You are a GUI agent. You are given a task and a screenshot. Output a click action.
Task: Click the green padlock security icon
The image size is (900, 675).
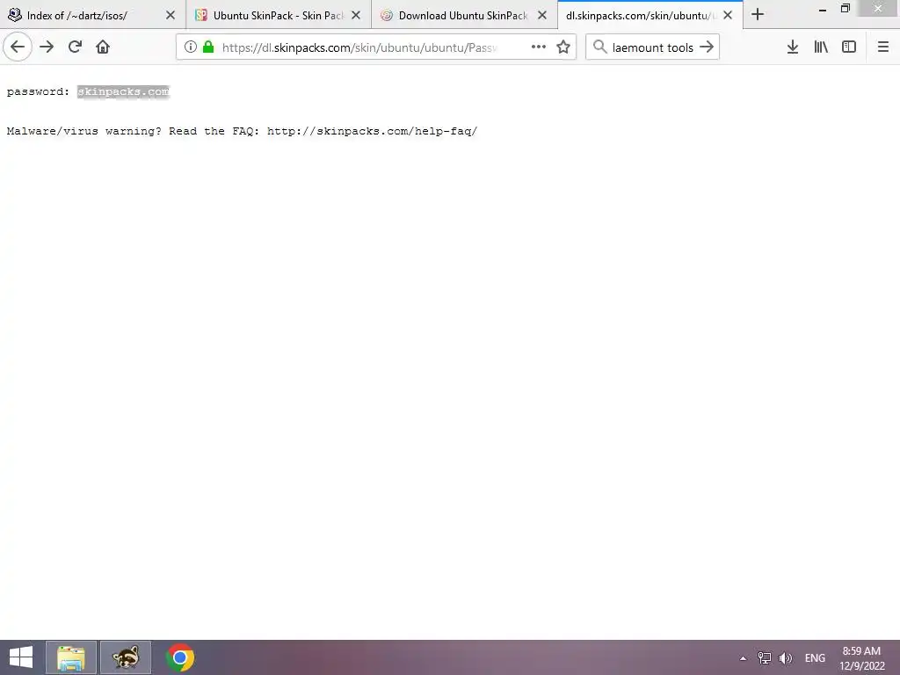click(208, 47)
